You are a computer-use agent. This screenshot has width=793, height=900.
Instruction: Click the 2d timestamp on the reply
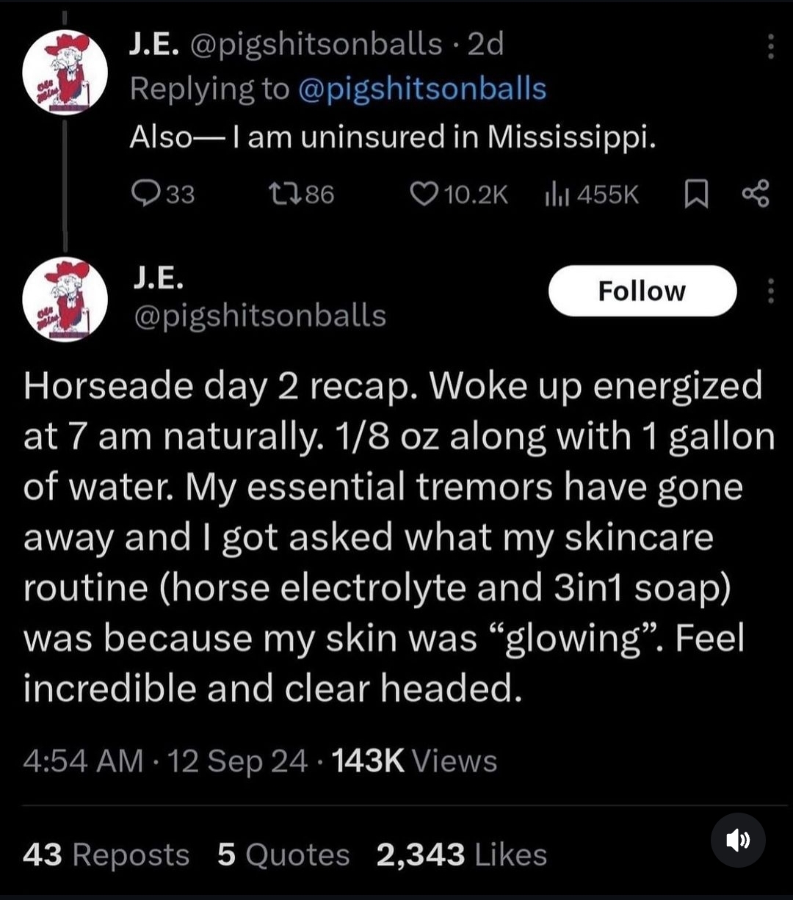point(485,45)
